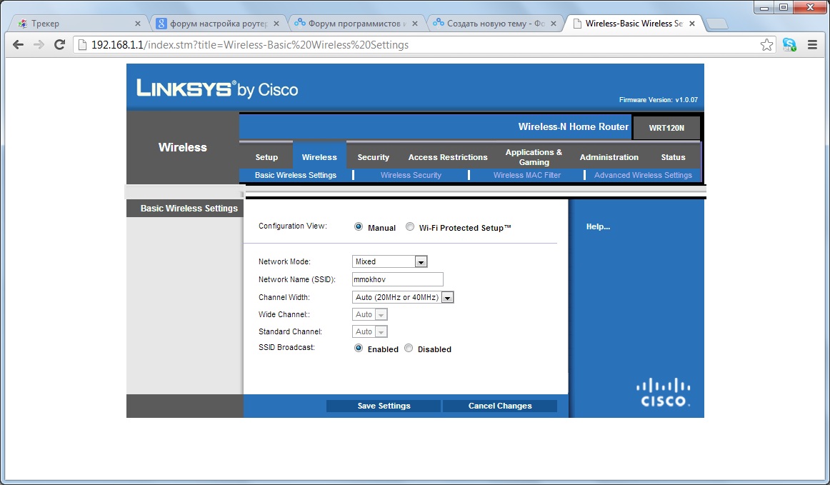Open the Administration menu
The width and height of the screenshot is (830, 485).
[609, 157]
